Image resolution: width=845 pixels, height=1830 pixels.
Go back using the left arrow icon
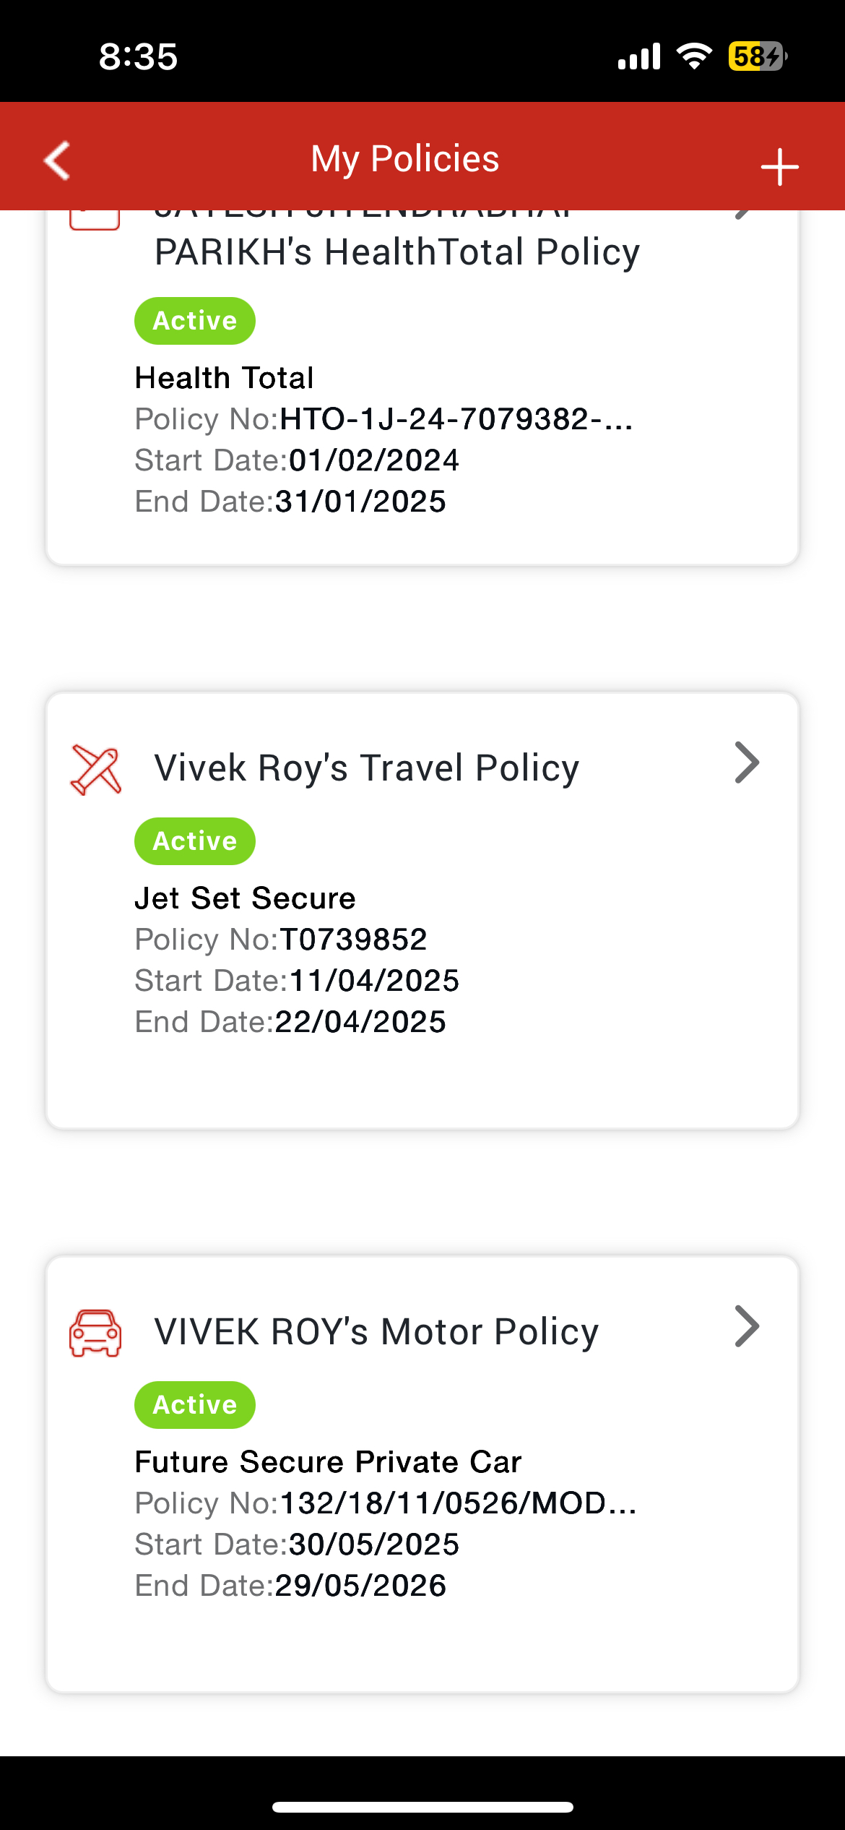pyautogui.click(x=57, y=160)
